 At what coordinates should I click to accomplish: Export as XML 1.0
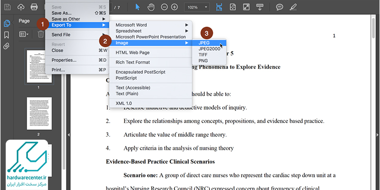click(x=151, y=103)
